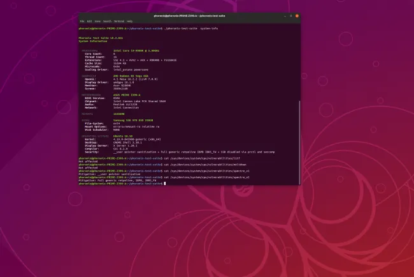Click the 'Thread Count:' label
Image resolution: width=414 pixels, height=277 pixels.
pyautogui.click(x=95, y=57)
